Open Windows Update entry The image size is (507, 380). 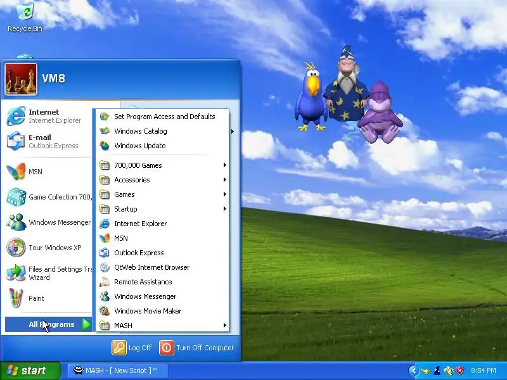coord(163,146)
